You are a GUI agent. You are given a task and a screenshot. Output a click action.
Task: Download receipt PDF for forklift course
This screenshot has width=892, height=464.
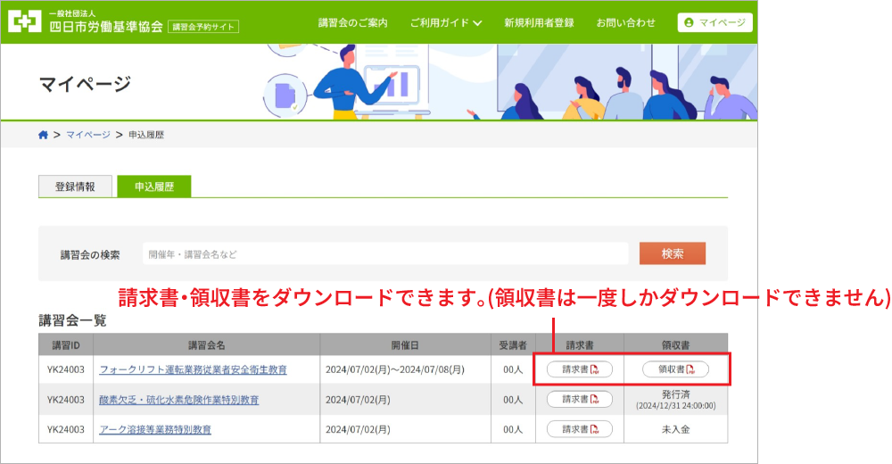click(675, 369)
